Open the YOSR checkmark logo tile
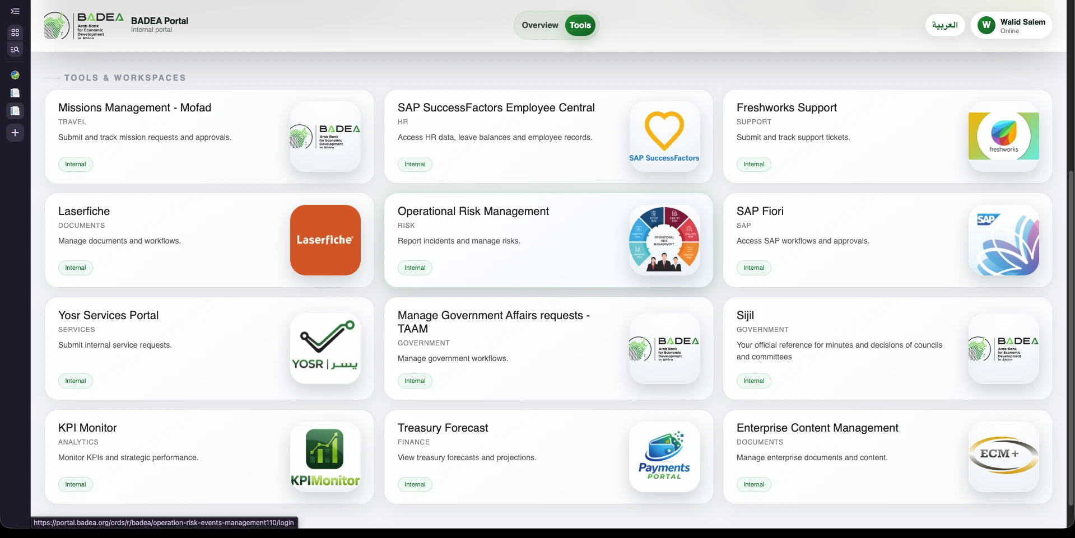 click(x=325, y=348)
